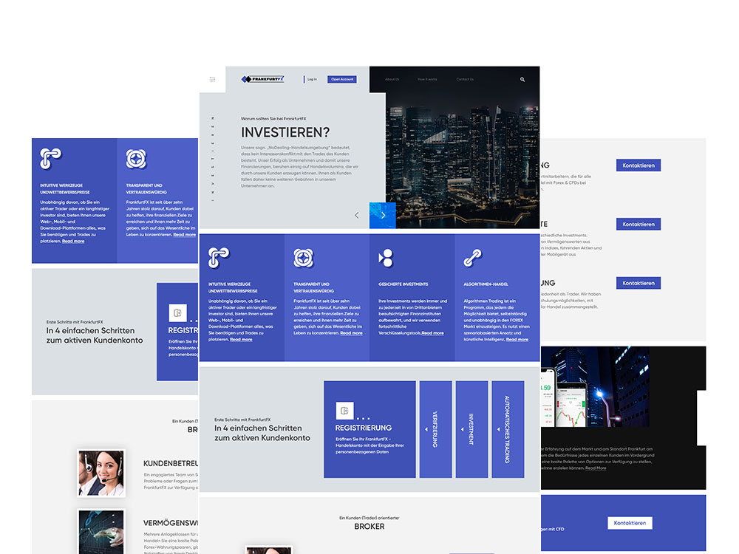
Task: Click the Intuitive Werkzeuge icon in the center mockup
Action: pos(219,258)
